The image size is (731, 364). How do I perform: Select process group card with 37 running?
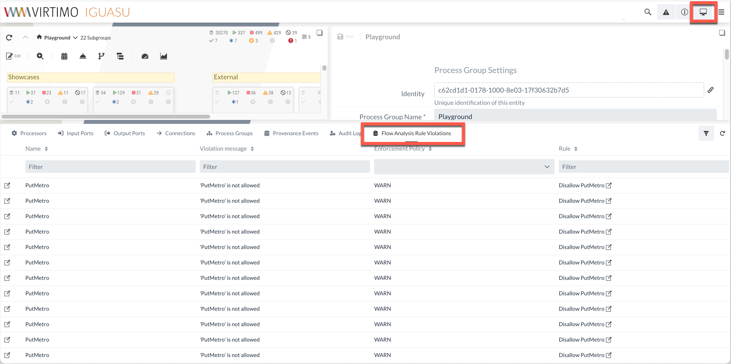point(47,100)
